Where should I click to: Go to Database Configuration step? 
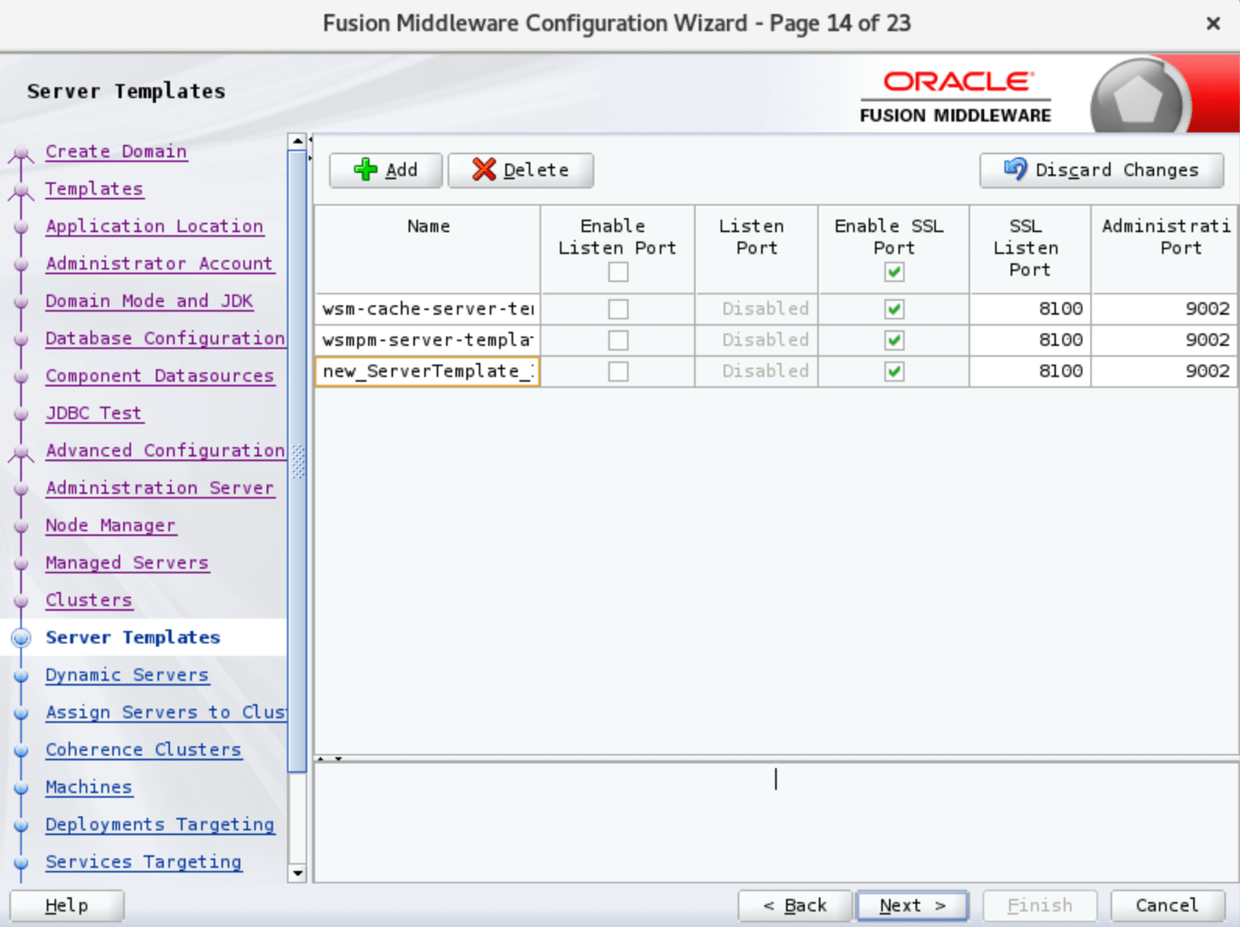coord(165,339)
